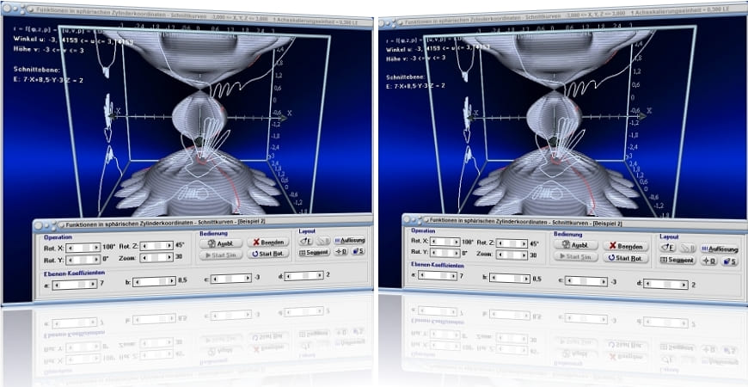Click coefficient d slider in right window
The image size is (748, 387).
(x=665, y=284)
